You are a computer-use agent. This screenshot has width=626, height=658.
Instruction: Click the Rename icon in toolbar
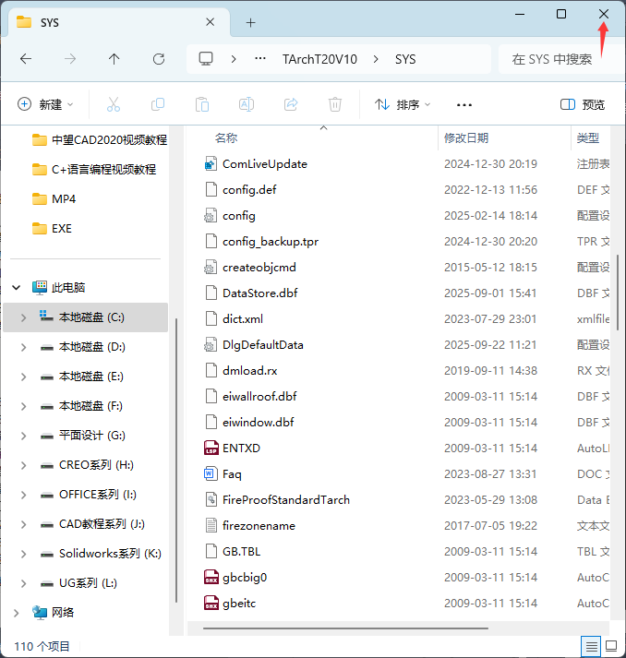point(247,104)
